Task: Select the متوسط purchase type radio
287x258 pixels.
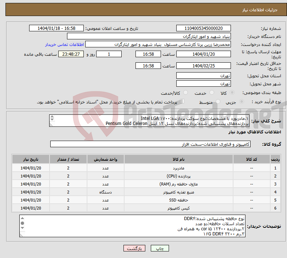Action: pyautogui.click(x=218, y=101)
